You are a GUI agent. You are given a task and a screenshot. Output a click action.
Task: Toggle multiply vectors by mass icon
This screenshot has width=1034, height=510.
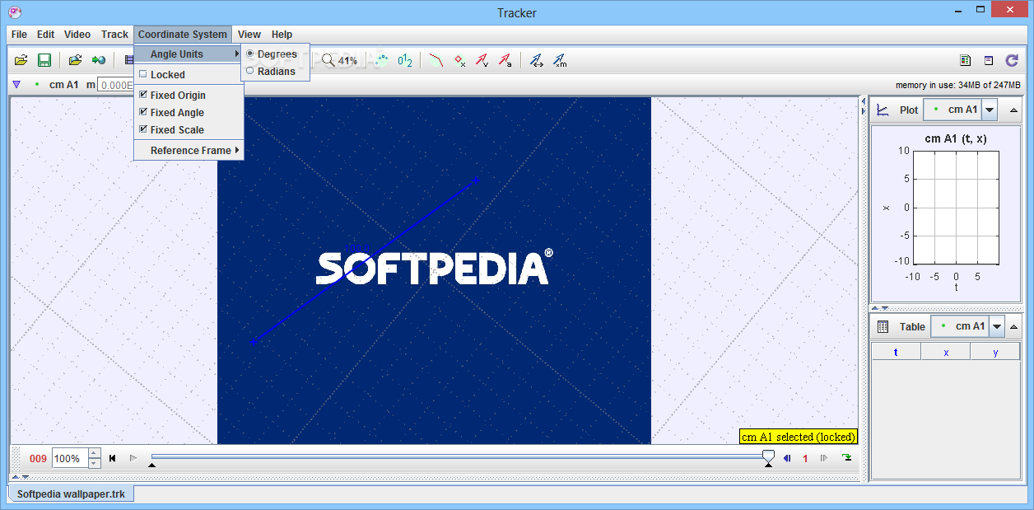coord(560,60)
